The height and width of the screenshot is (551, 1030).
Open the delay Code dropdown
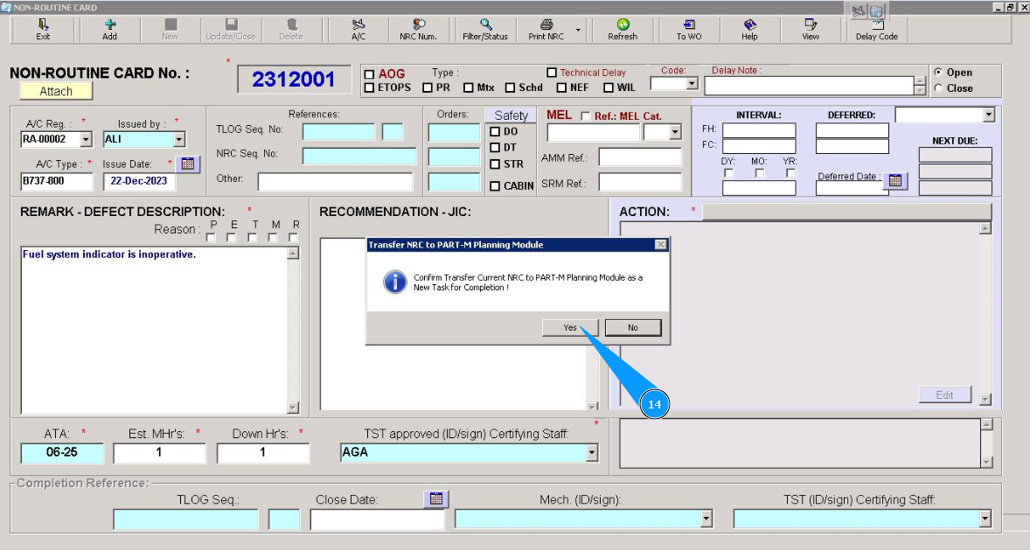(692, 83)
